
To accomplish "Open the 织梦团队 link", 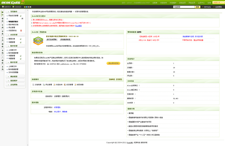I will (x=57, y=107).
